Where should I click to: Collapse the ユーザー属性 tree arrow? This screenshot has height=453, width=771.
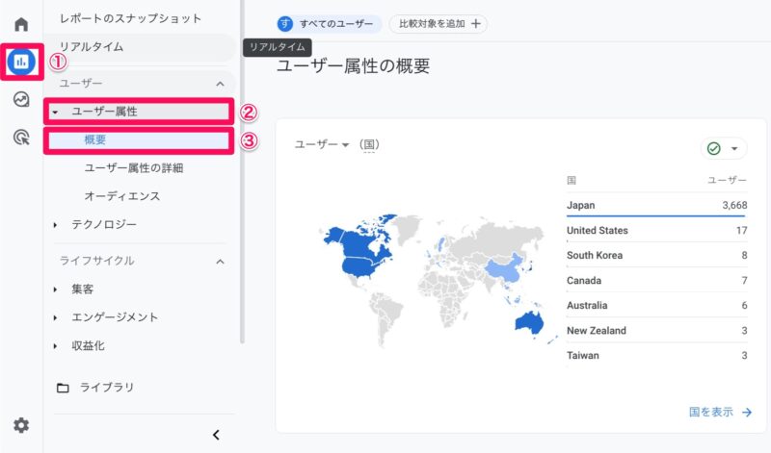pyautogui.click(x=55, y=113)
